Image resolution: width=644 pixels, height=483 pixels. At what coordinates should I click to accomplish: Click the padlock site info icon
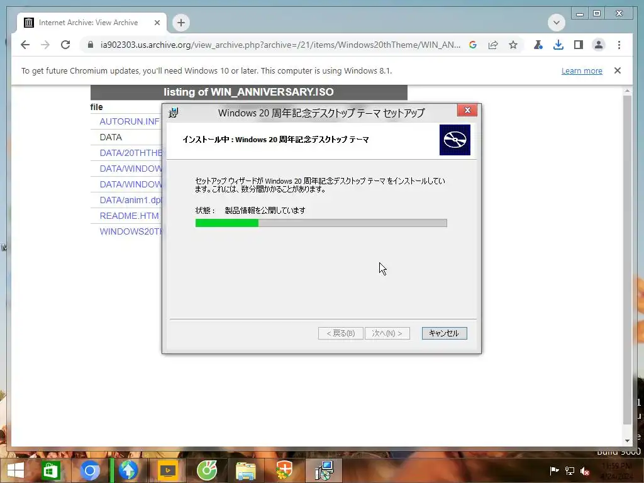click(91, 45)
